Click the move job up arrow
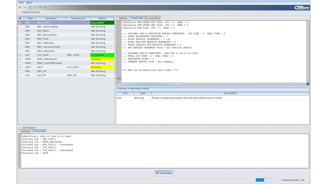Image resolution: width=327 pixels, height=184 pixels. coord(35,8)
